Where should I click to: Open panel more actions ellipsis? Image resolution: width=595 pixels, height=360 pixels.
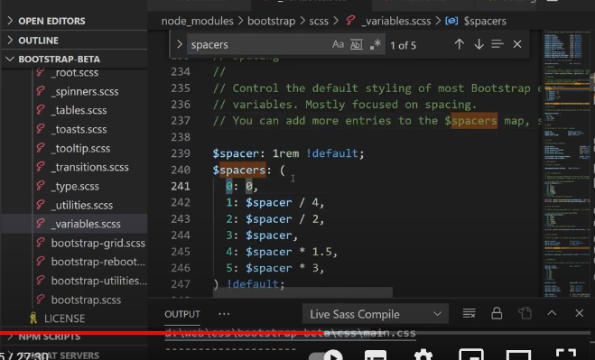[x=224, y=314]
